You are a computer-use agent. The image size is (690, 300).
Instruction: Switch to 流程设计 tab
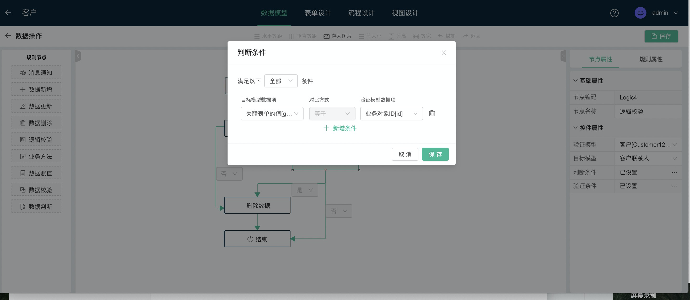(361, 13)
